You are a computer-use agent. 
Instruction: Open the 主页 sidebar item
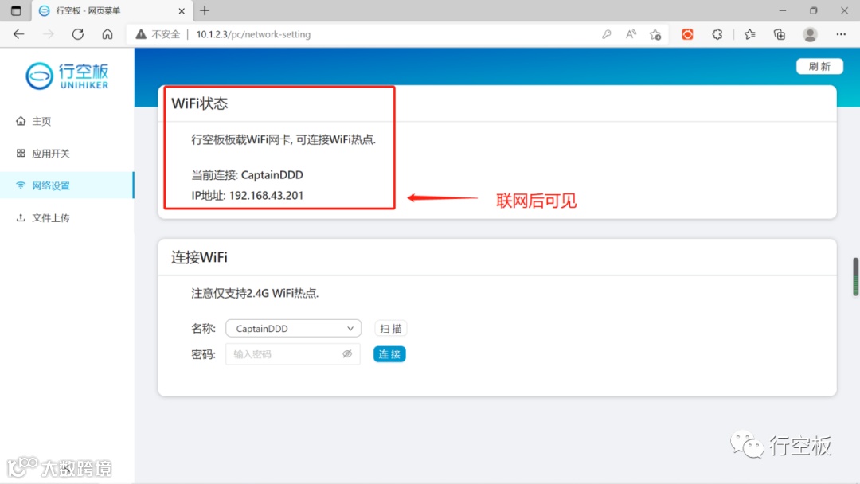click(x=67, y=121)
